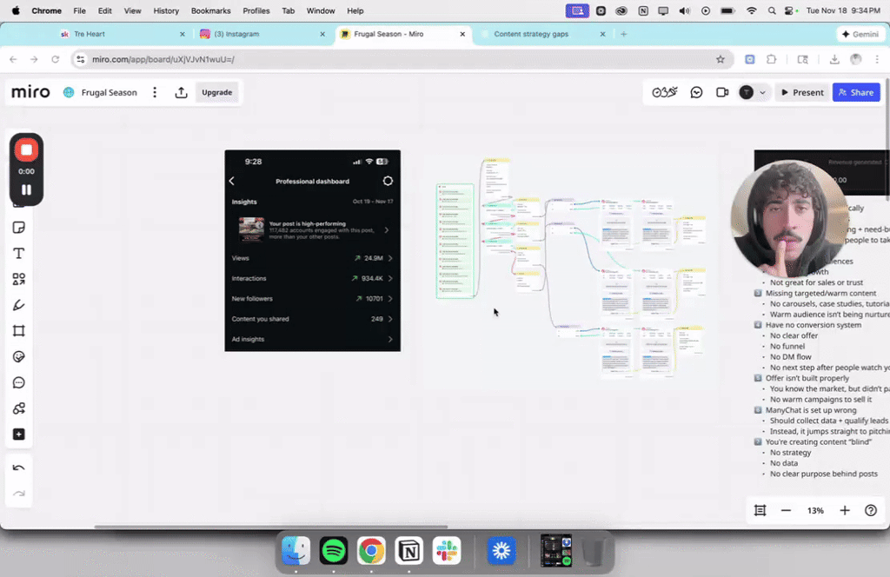Open the History menu
Screen dimensions: 890x577
(166, 10)
